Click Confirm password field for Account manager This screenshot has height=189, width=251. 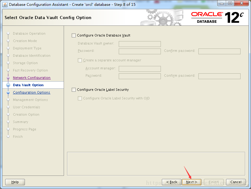point(219,76)
